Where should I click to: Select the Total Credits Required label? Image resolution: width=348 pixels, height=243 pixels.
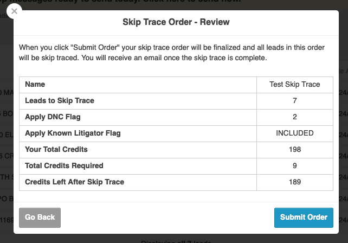[64, 165]
